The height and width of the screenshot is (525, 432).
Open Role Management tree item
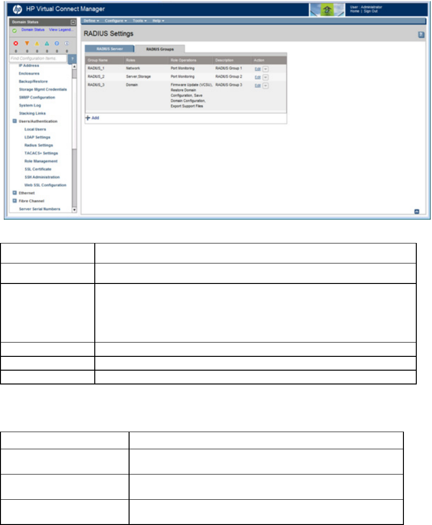coord(41,162)
